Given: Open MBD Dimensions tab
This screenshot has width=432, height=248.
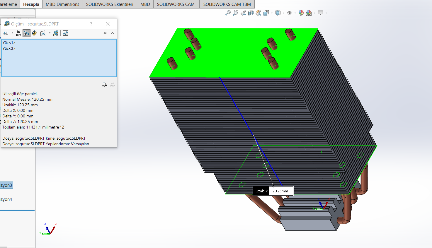Looking at the screenshot, I should point(62,4).
